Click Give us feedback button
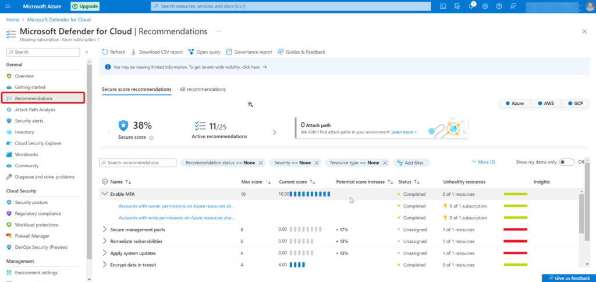 [569, 278]
